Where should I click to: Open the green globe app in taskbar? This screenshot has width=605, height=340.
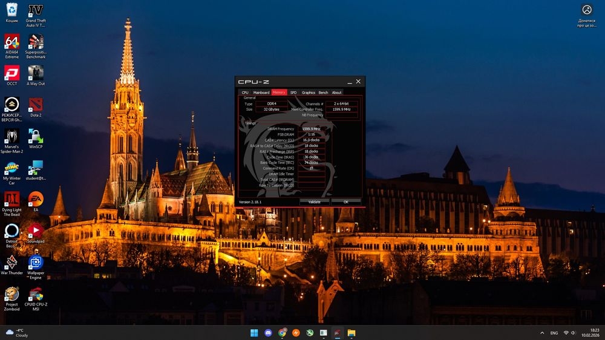click(310, 333)
